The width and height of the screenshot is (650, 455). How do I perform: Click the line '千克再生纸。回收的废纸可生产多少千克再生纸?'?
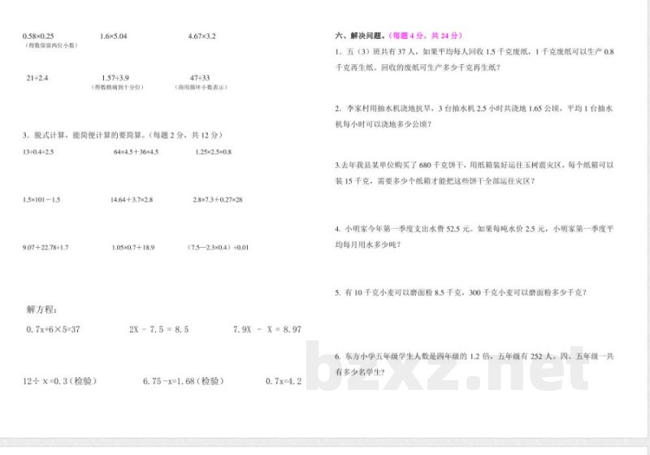[x=418, y=67]
